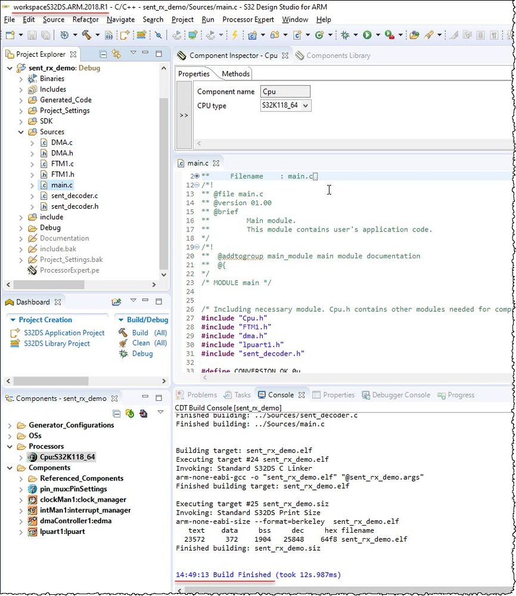Collapse all in the Components view toolbar
The image size is (516, 596).
click(x=117, y=413)
